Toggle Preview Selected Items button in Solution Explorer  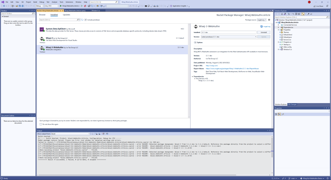(x=311, y=14)
